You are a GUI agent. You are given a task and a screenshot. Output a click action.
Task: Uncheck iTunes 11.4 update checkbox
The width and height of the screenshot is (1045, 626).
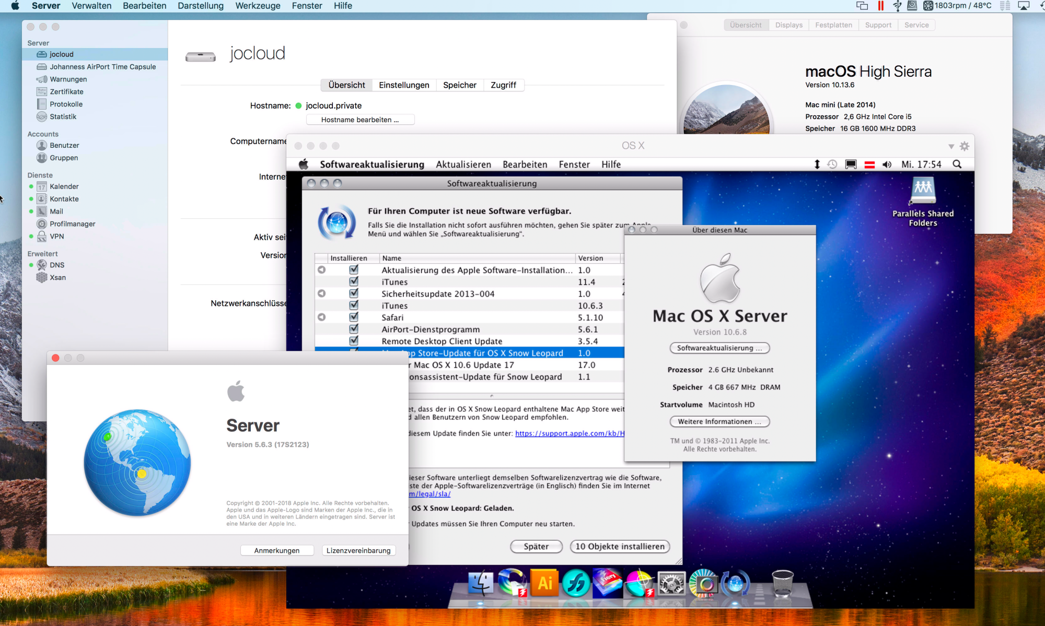(354, 282)
